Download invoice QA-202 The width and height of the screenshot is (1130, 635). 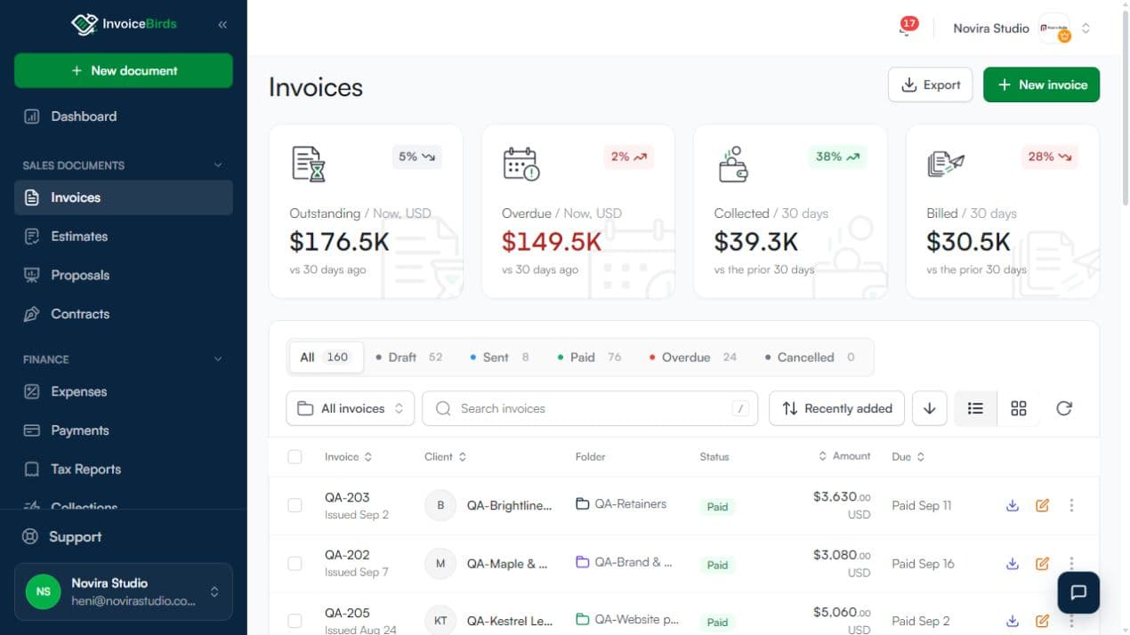(1012, 563)
